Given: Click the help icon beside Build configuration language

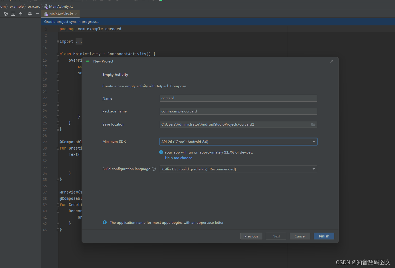Looking at the screenshot, I should (x=154, y=168).
